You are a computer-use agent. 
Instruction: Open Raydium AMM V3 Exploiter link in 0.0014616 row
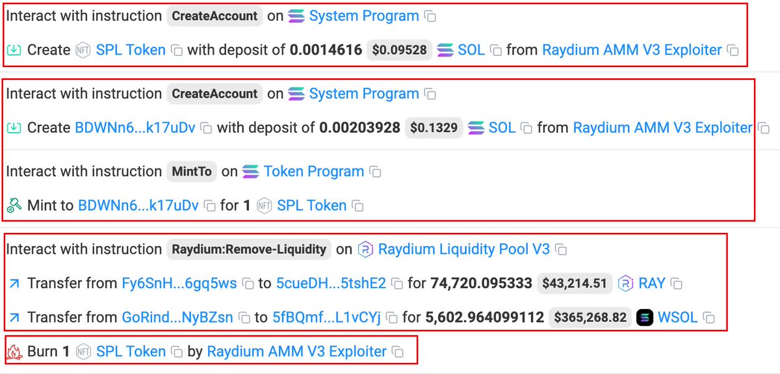coord(632,49)
